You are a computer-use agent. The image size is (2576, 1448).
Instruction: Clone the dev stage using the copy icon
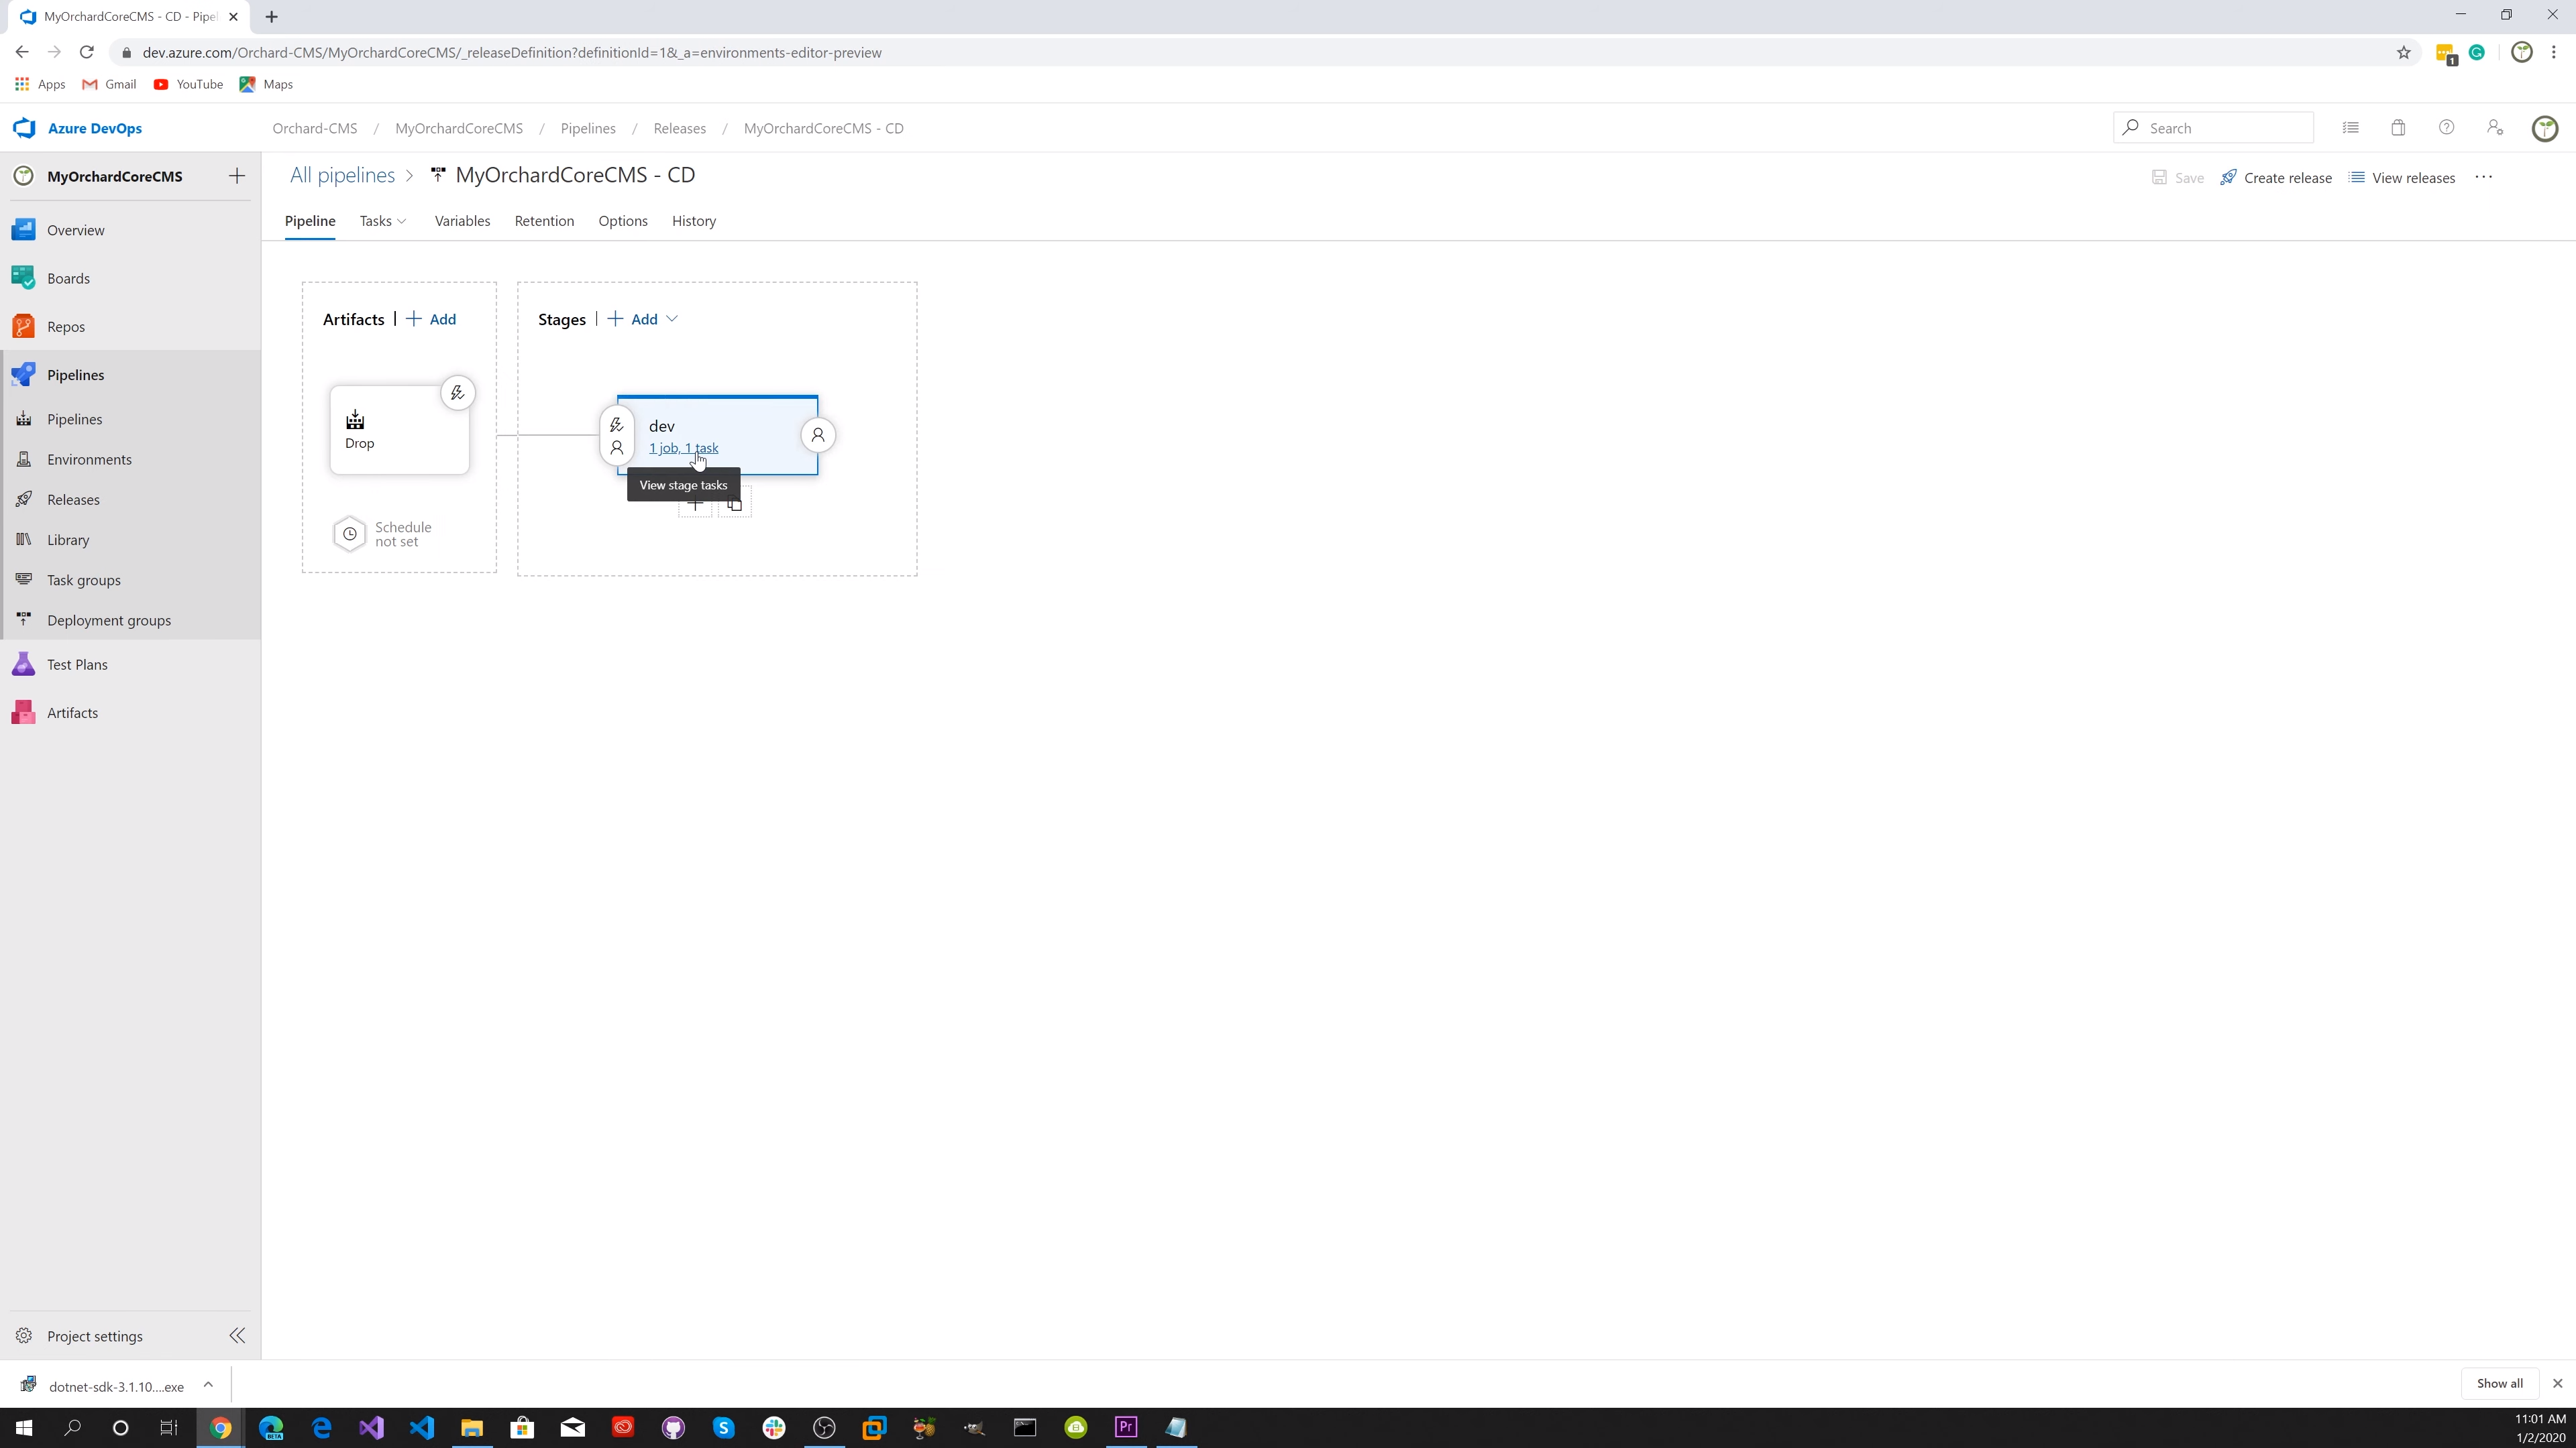[735, 505]
